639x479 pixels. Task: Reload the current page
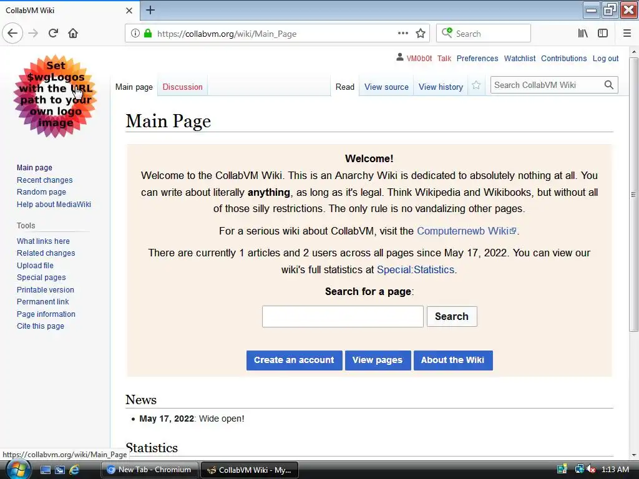(x=53, y=33)
